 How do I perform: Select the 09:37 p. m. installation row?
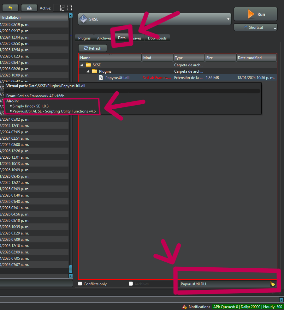(x=34, y=31)
